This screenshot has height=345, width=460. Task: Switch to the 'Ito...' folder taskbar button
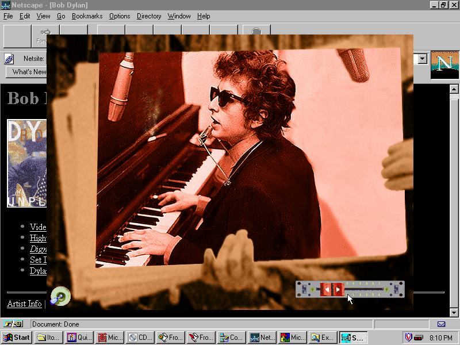[x=49, y=338]
